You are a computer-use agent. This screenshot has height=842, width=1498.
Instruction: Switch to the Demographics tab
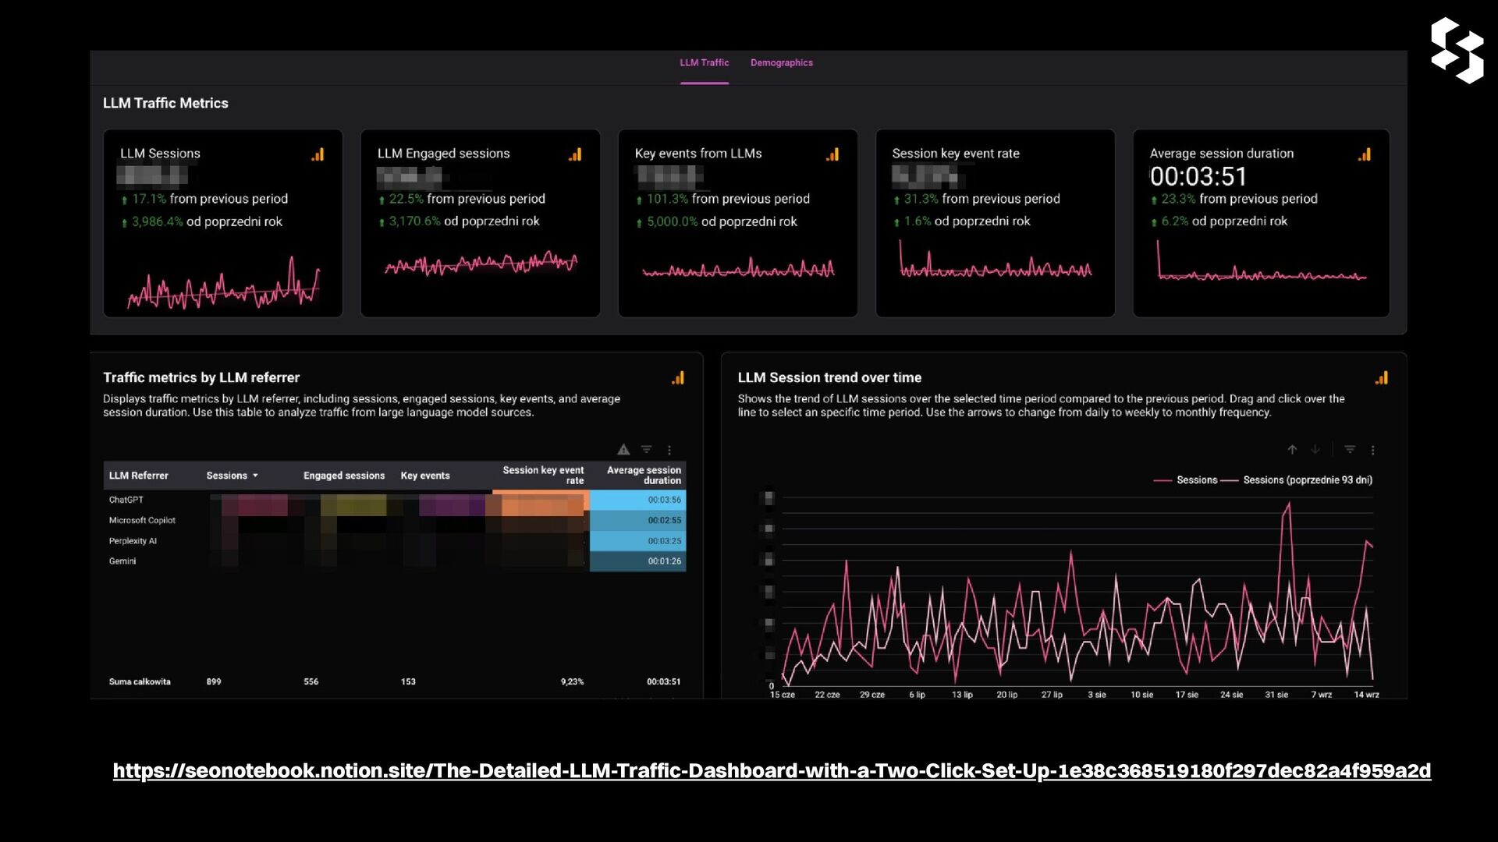[x=781, y=62]
